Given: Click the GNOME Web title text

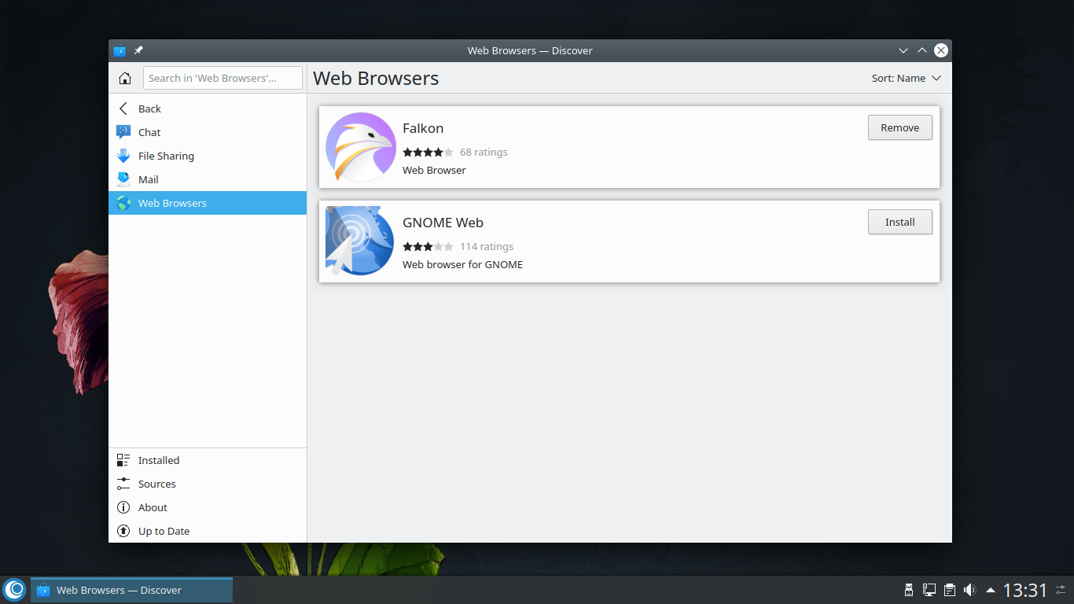Looking at the screenshot, I should tap(443, 223).
